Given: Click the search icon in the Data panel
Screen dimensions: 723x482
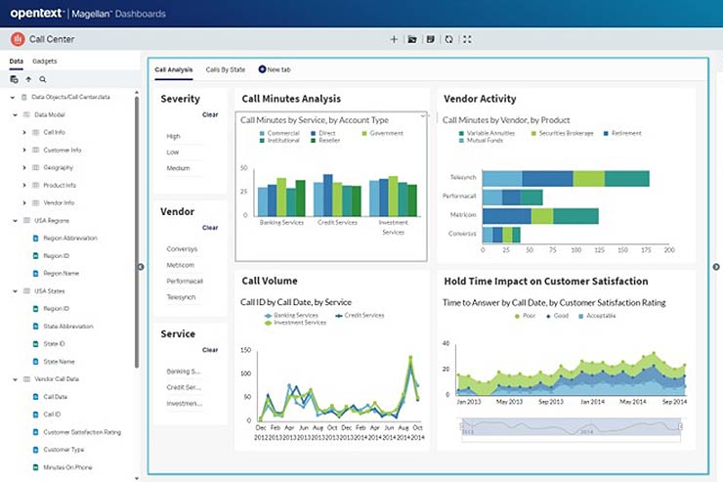Looking at the screenshot, I should (x=42, y=79).
